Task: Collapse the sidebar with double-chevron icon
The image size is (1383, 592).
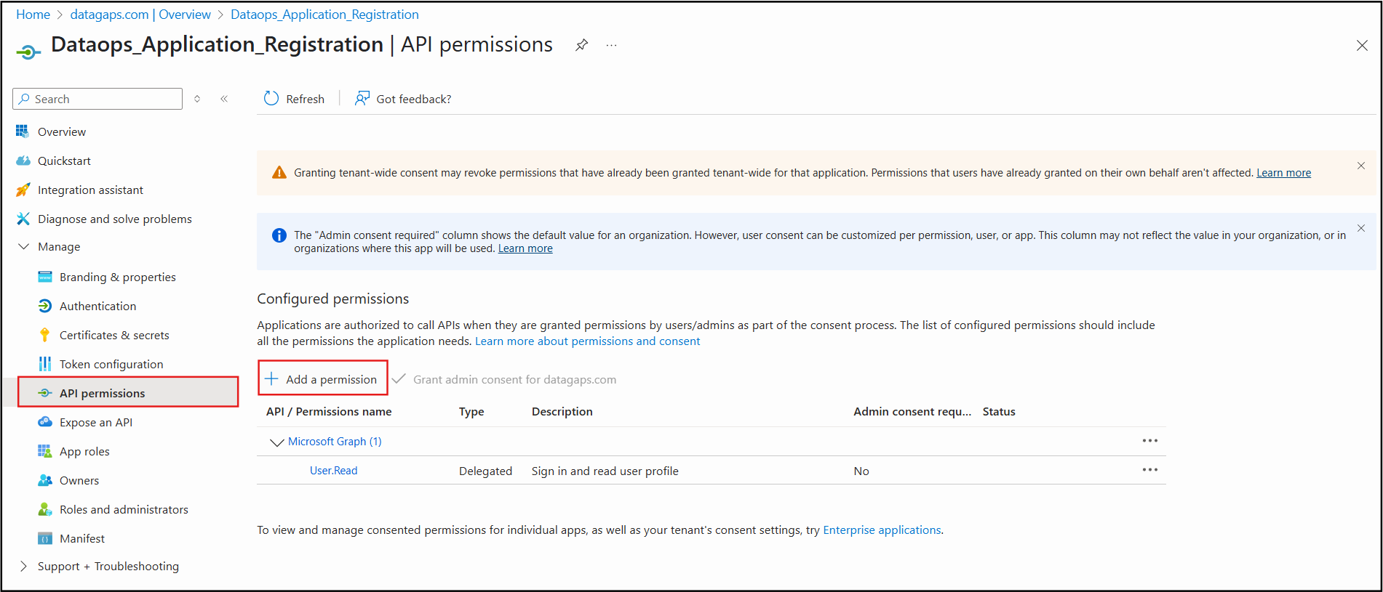Action: click(224, 99)
